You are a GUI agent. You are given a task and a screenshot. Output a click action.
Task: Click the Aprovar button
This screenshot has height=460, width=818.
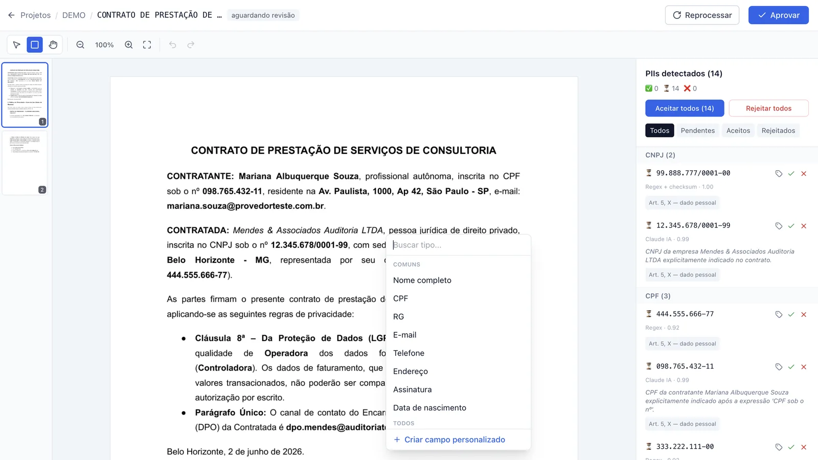[x=778, y=15]
